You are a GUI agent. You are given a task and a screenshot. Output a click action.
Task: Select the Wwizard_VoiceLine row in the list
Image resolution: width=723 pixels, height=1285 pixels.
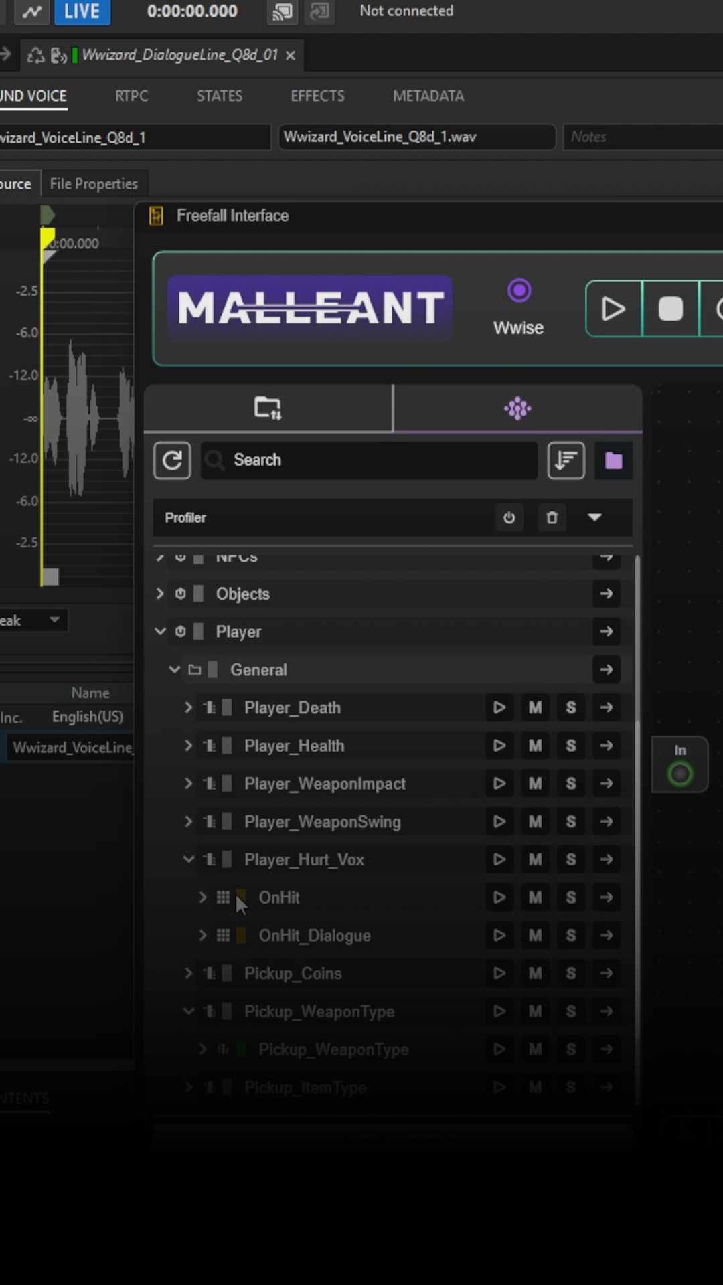(x=71, y=748)
